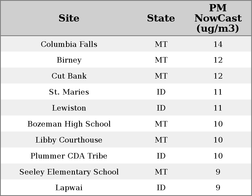Click the PM value for Birney
The height and width of the screenshot is (196, 252).
[x=218, y=60]
